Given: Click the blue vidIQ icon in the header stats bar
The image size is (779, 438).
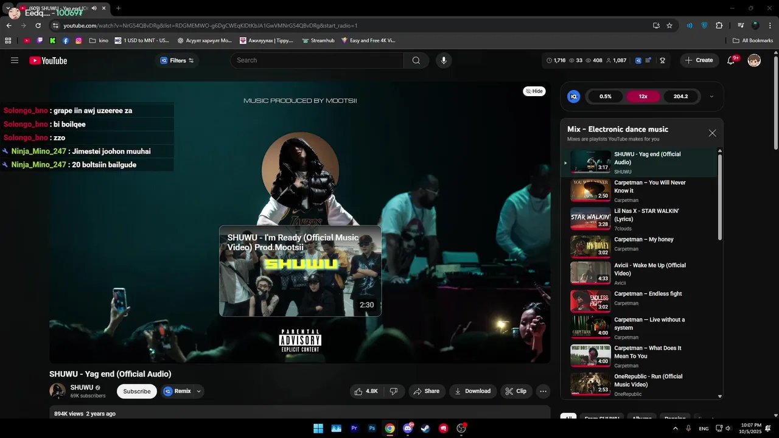Looking at the screenshot, I should point(638,60).
